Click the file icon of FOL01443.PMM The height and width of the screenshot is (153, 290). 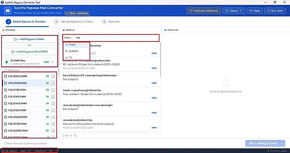(5, 104)
